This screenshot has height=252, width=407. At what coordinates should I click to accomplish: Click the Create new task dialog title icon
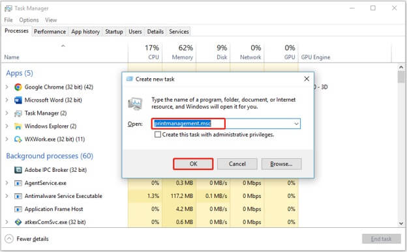[x=130, y=79]
